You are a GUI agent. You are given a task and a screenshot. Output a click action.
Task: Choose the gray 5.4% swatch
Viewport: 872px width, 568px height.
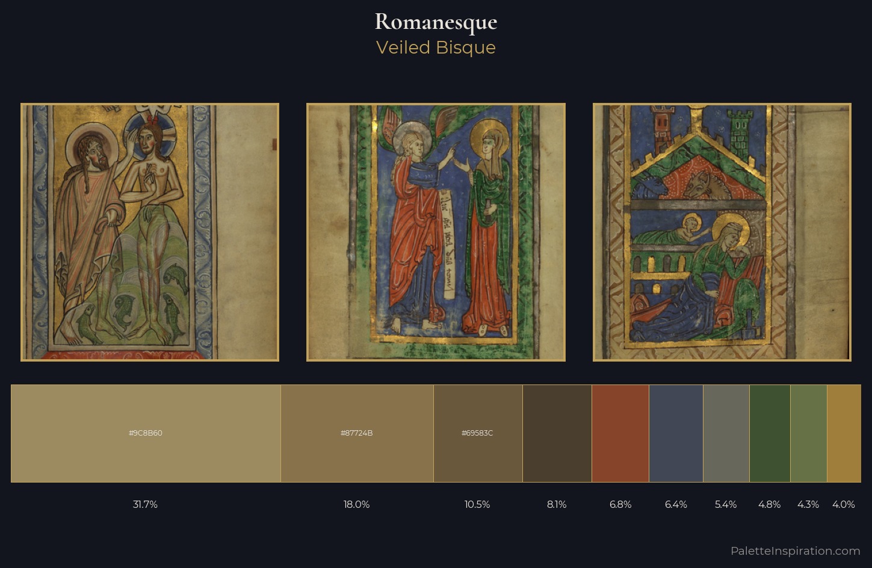click(726, 433)
